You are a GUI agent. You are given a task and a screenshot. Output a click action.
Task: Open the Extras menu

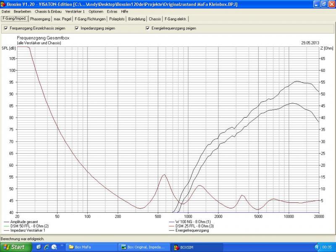coord(112,12)
